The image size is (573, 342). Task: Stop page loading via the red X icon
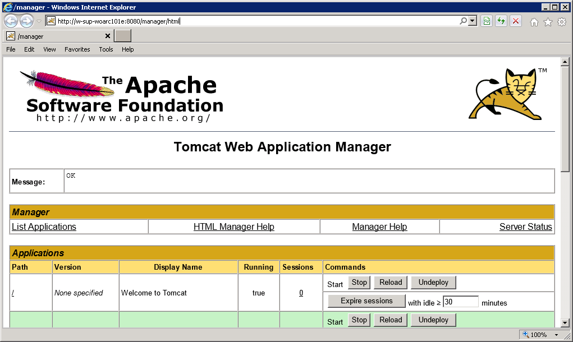pyautogui.click(x=516, y=20)
